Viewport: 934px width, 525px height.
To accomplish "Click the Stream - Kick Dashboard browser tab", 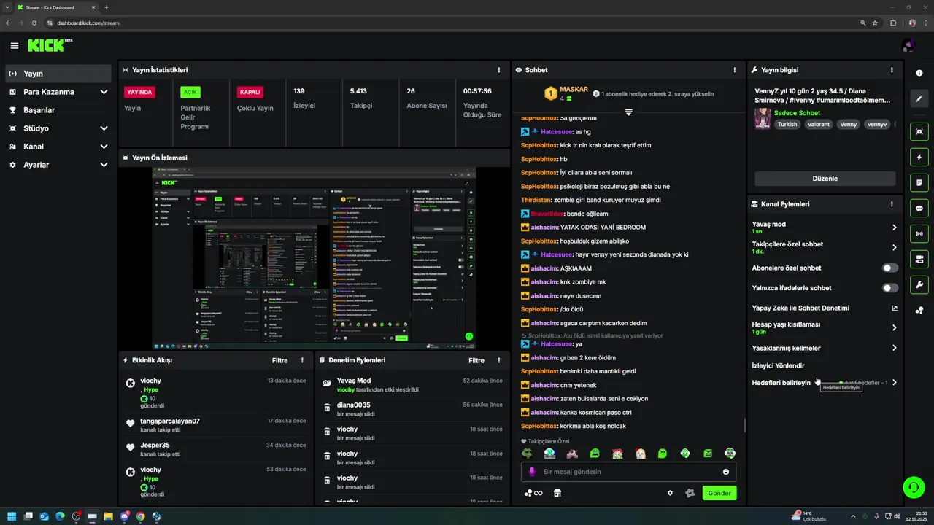I will (55, 7).
